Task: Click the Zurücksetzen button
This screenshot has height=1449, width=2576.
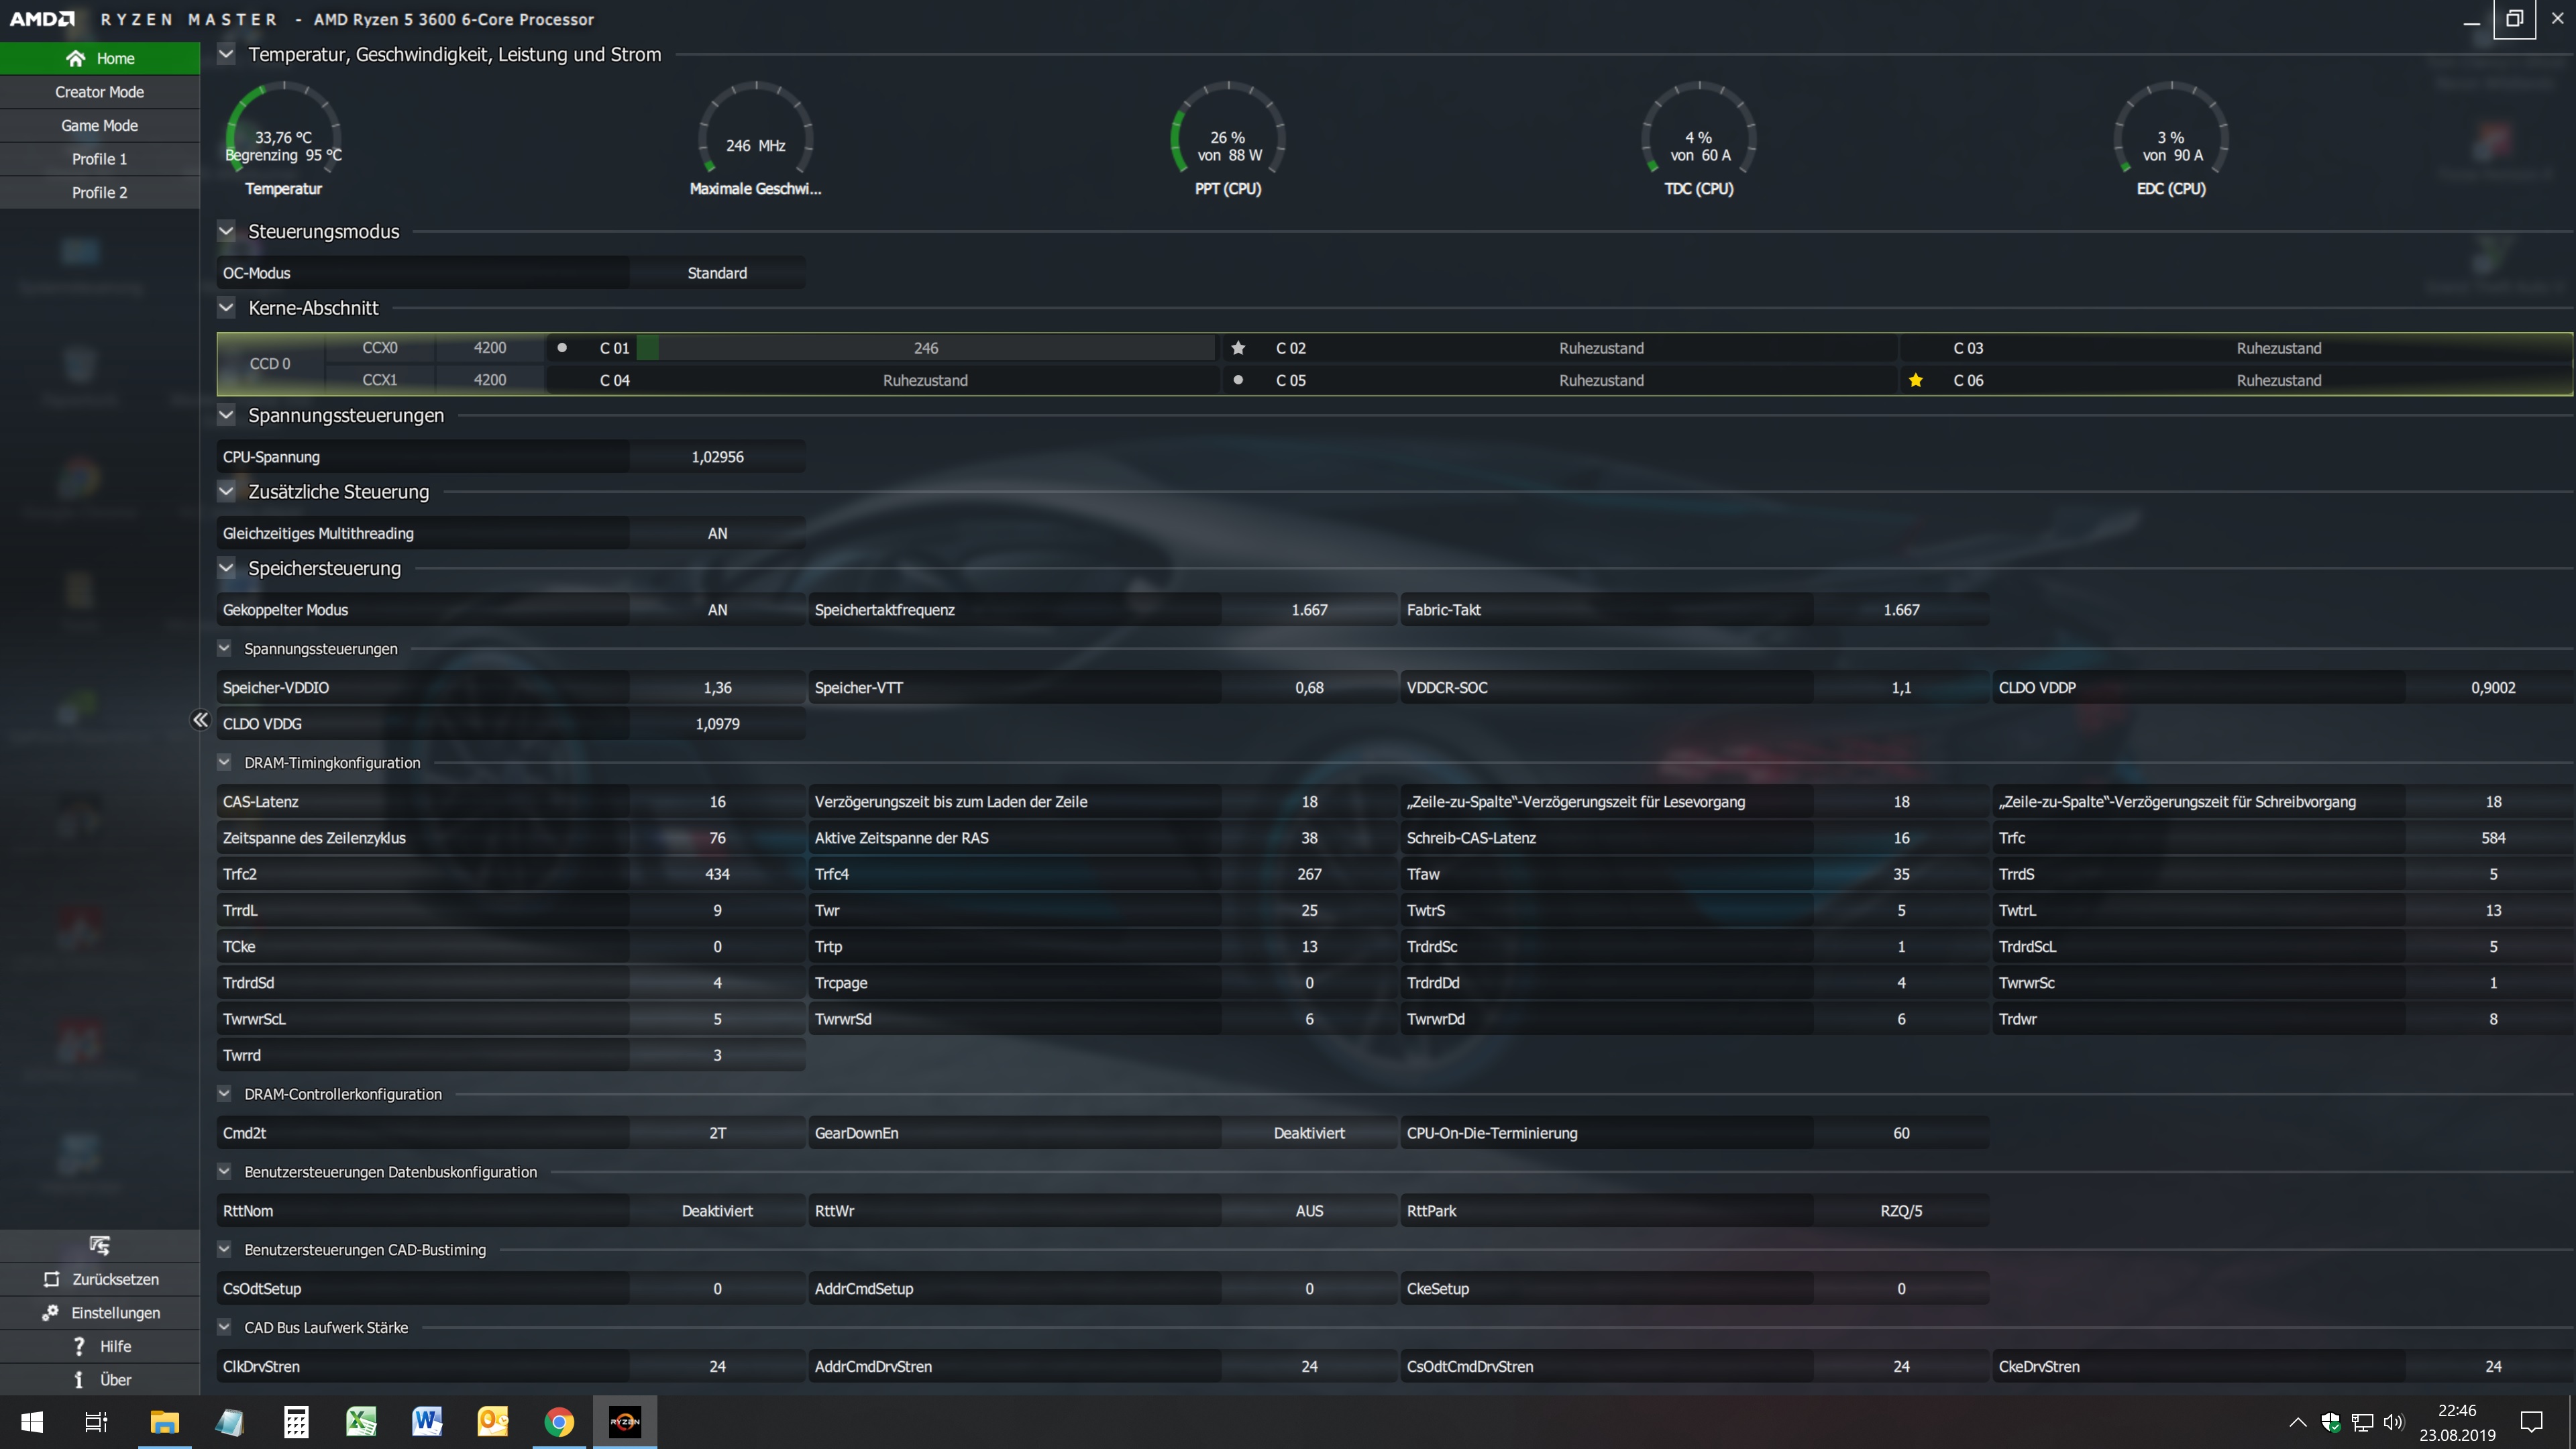Action: point(99,1279)
